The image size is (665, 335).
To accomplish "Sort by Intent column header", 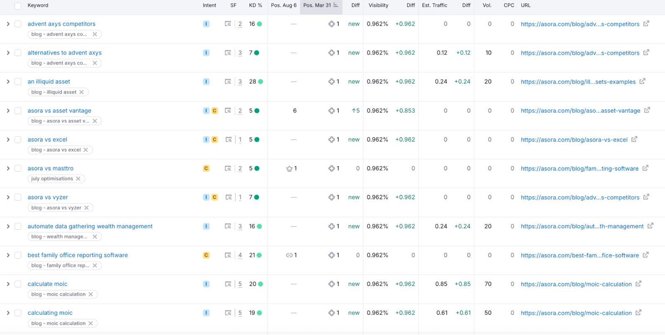I will pos(209,5).
